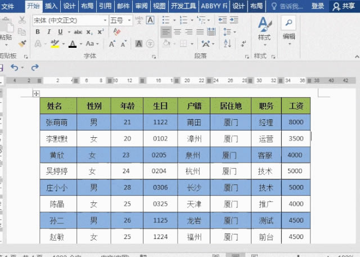Click the 告诉我 Tell me search box
Image resolution: width=360 pixels, height=257 pixels.
(x=287, y=6)
